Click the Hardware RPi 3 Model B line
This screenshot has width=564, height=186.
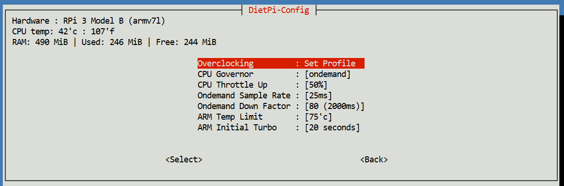(89, 21)
